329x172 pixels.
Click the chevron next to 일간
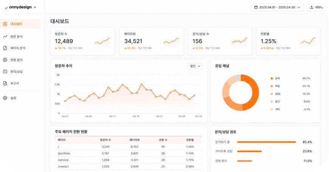click(x=199, y=66)
